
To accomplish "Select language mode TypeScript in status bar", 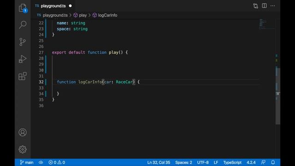I will (x=232, y=162).
